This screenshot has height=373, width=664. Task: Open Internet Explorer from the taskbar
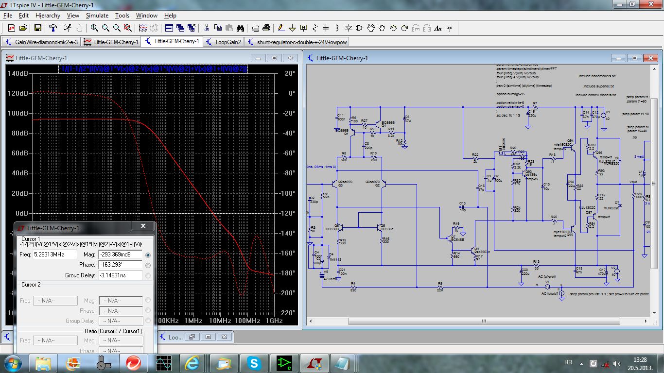(192, 363)
